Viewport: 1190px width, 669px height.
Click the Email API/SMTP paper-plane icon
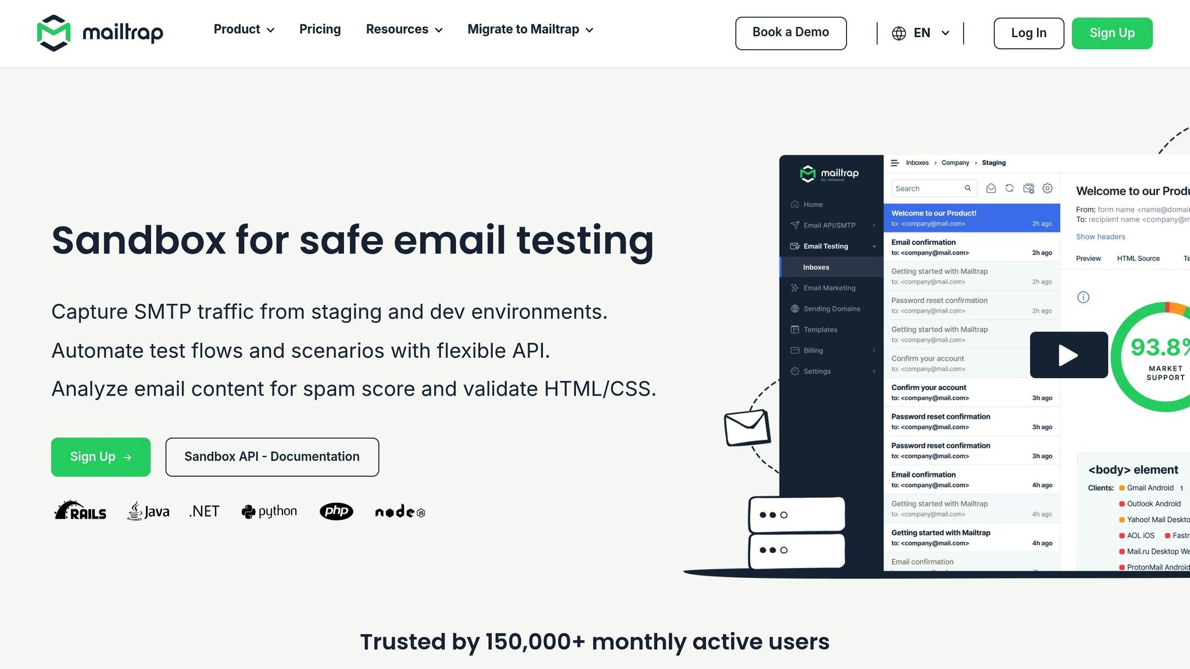(x=795, y=225)
